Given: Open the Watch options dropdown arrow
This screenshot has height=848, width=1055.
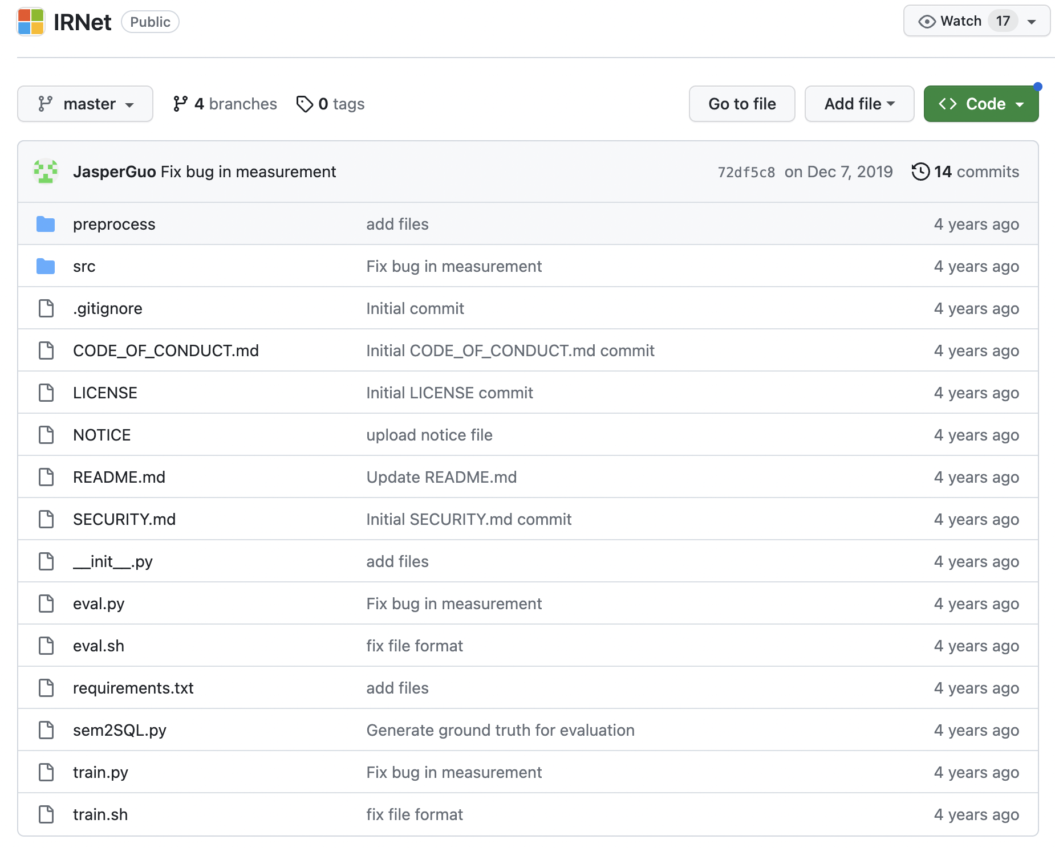Looking at the screenshot, I should coord(1032,22).
